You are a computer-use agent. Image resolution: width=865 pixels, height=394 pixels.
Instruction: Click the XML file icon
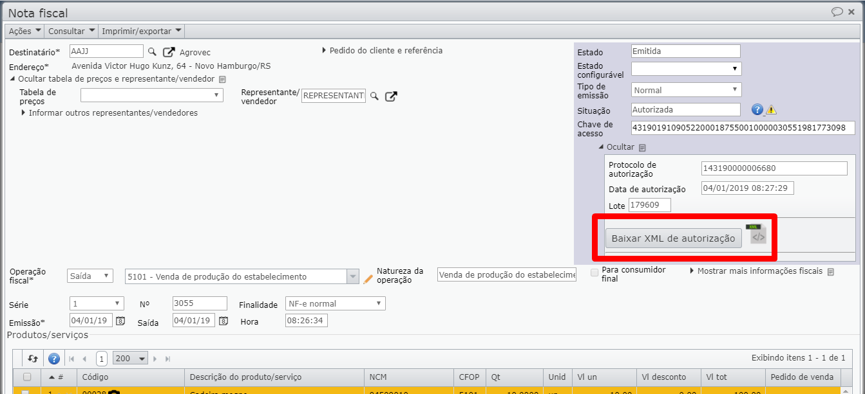point(757,234)
